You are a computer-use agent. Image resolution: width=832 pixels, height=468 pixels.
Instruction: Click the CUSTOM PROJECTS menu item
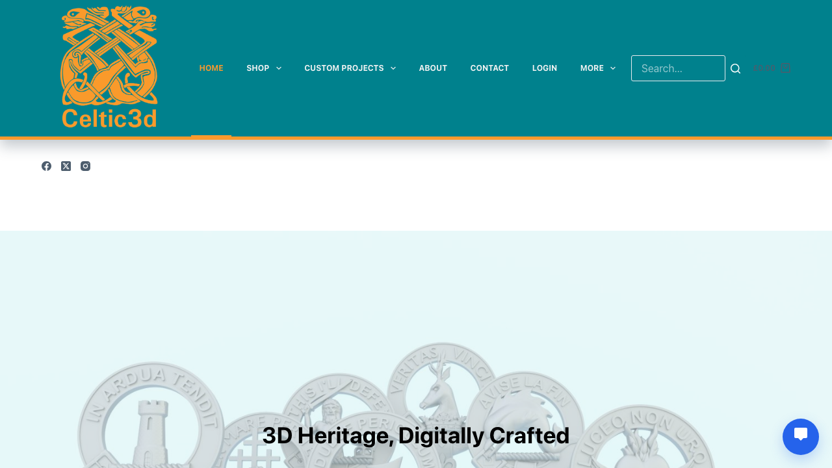343,68
